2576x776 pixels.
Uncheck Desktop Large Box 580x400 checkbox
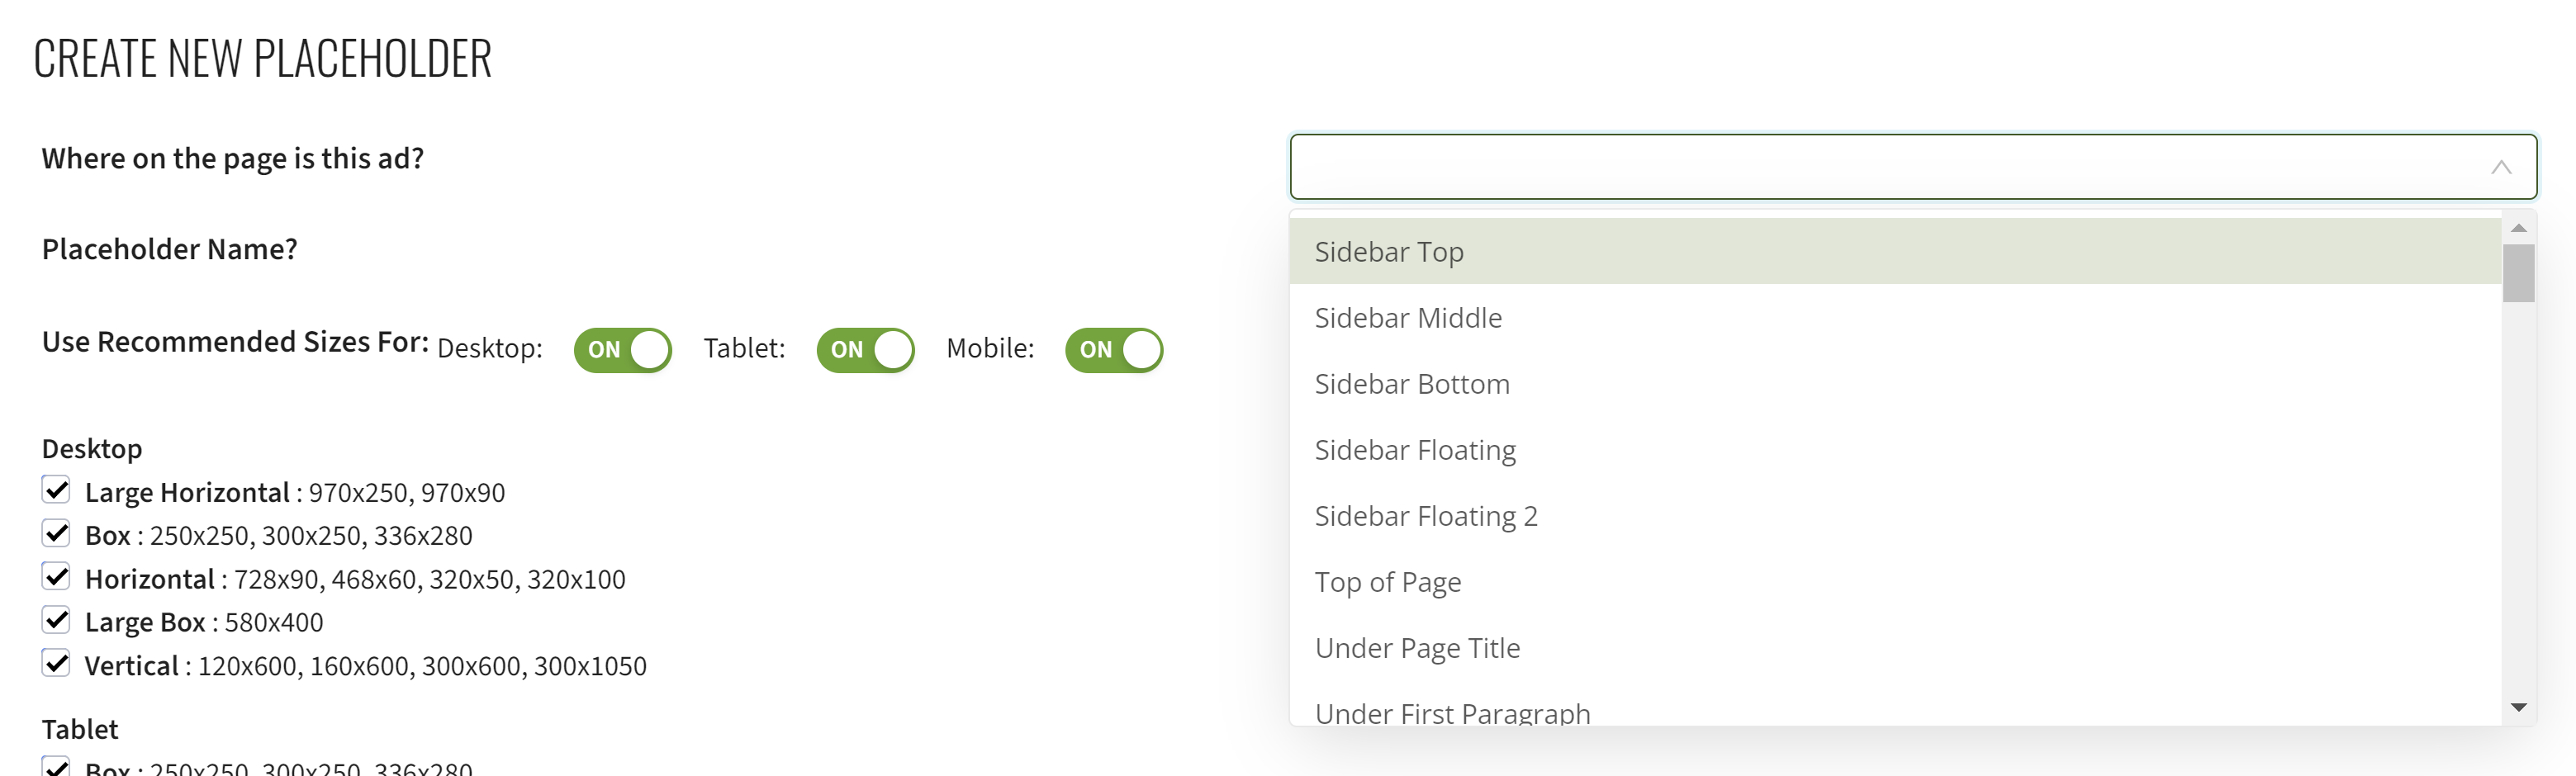[x=56, y=620]
